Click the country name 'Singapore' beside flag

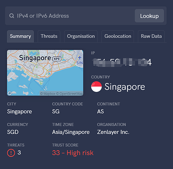pyautogui.click(x=125, y=87)
